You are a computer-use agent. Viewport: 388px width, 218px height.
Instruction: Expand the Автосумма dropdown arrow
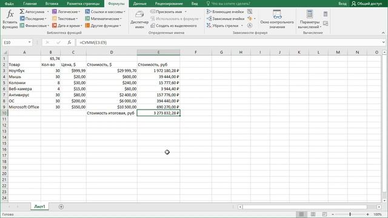pyautogui.click(x=48, y=12)
